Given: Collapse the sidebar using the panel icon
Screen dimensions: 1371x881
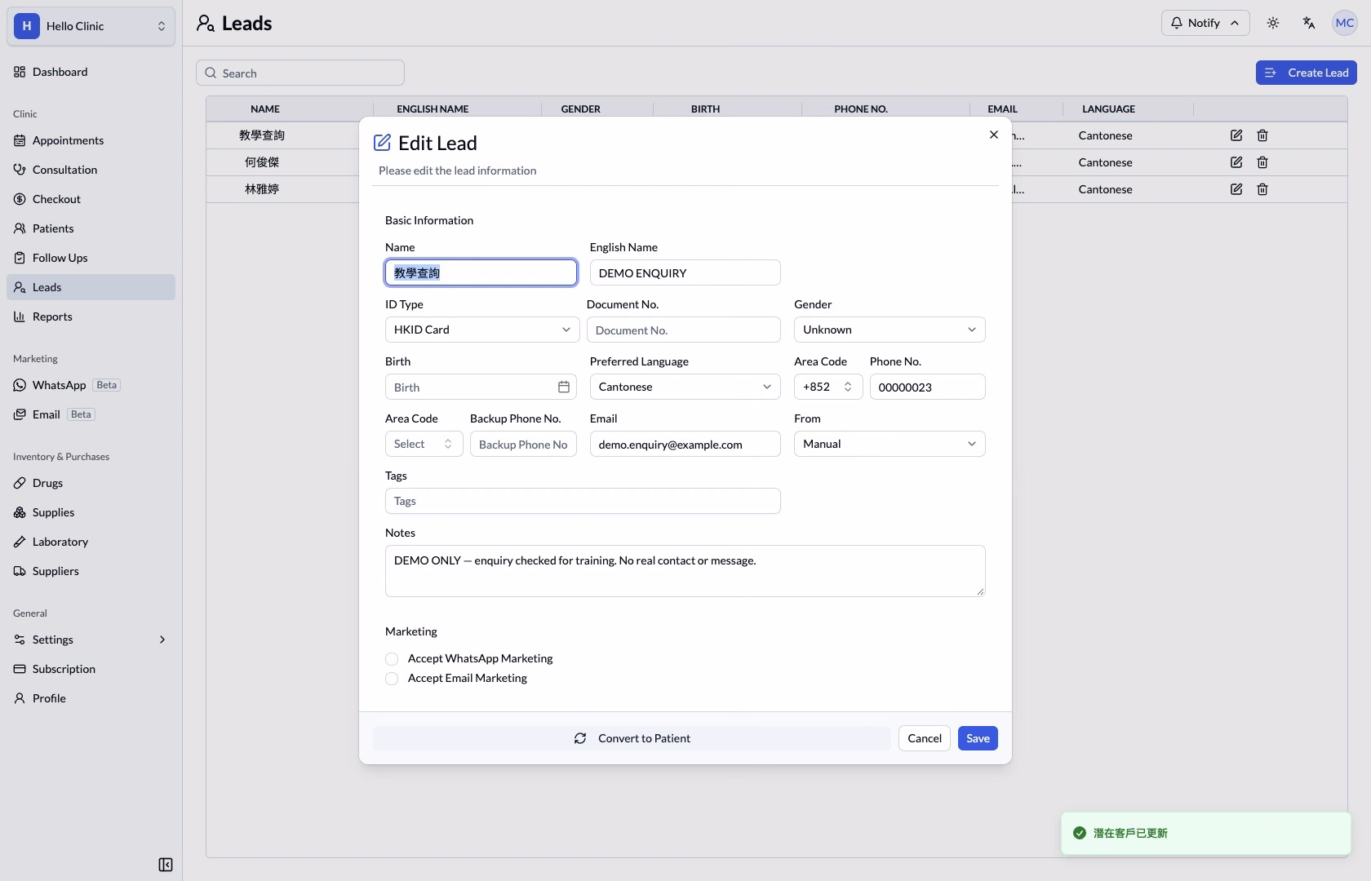Looking at the screenshot, I should [166, 865].
